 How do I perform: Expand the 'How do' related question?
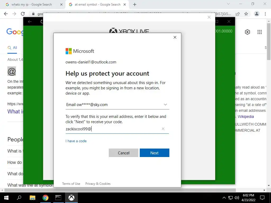(15, 163)
